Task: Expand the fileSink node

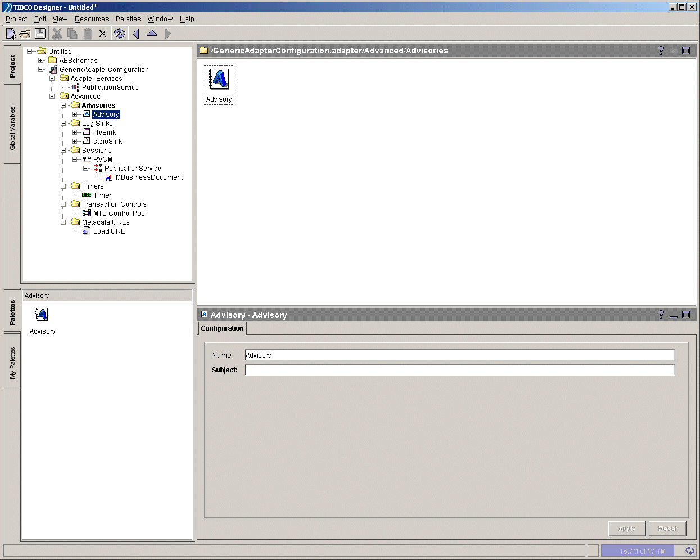Action: pyautogui.click(x=75, y=133)
